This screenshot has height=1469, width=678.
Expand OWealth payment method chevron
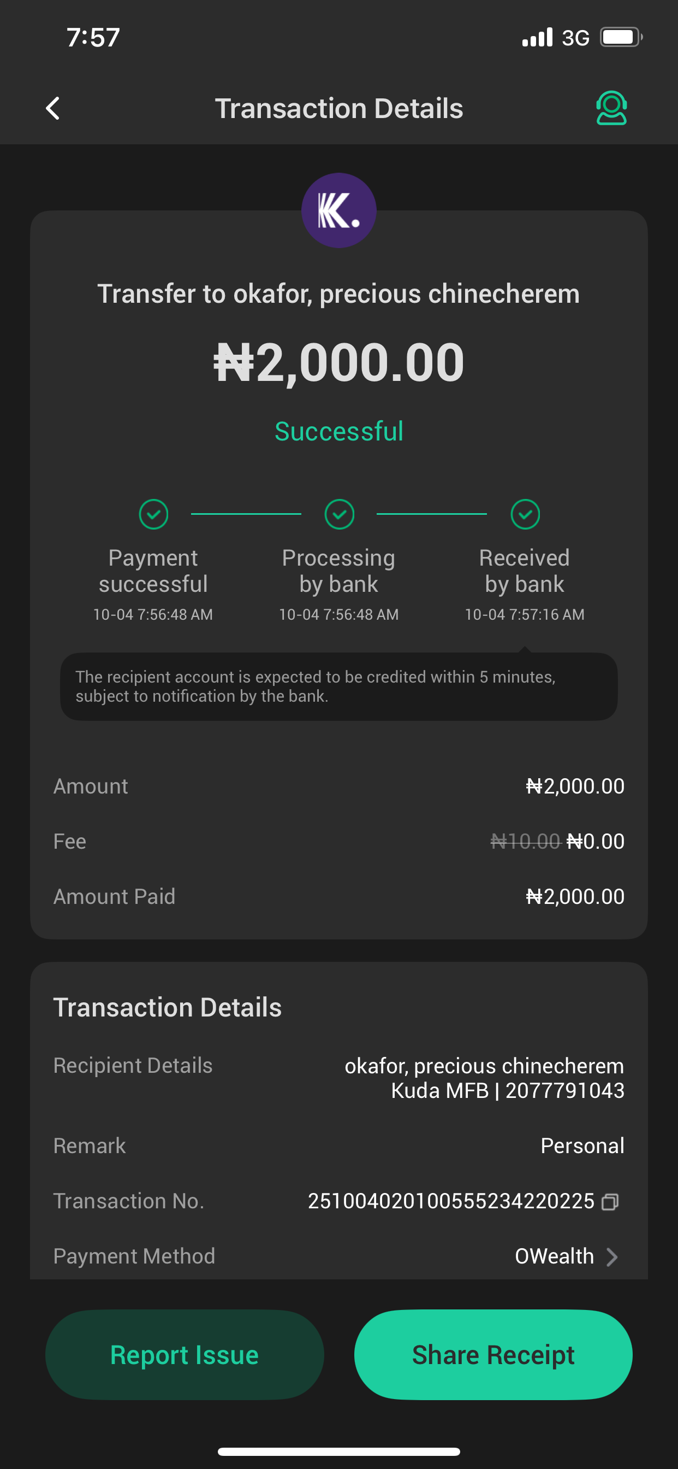(612, 1256)
